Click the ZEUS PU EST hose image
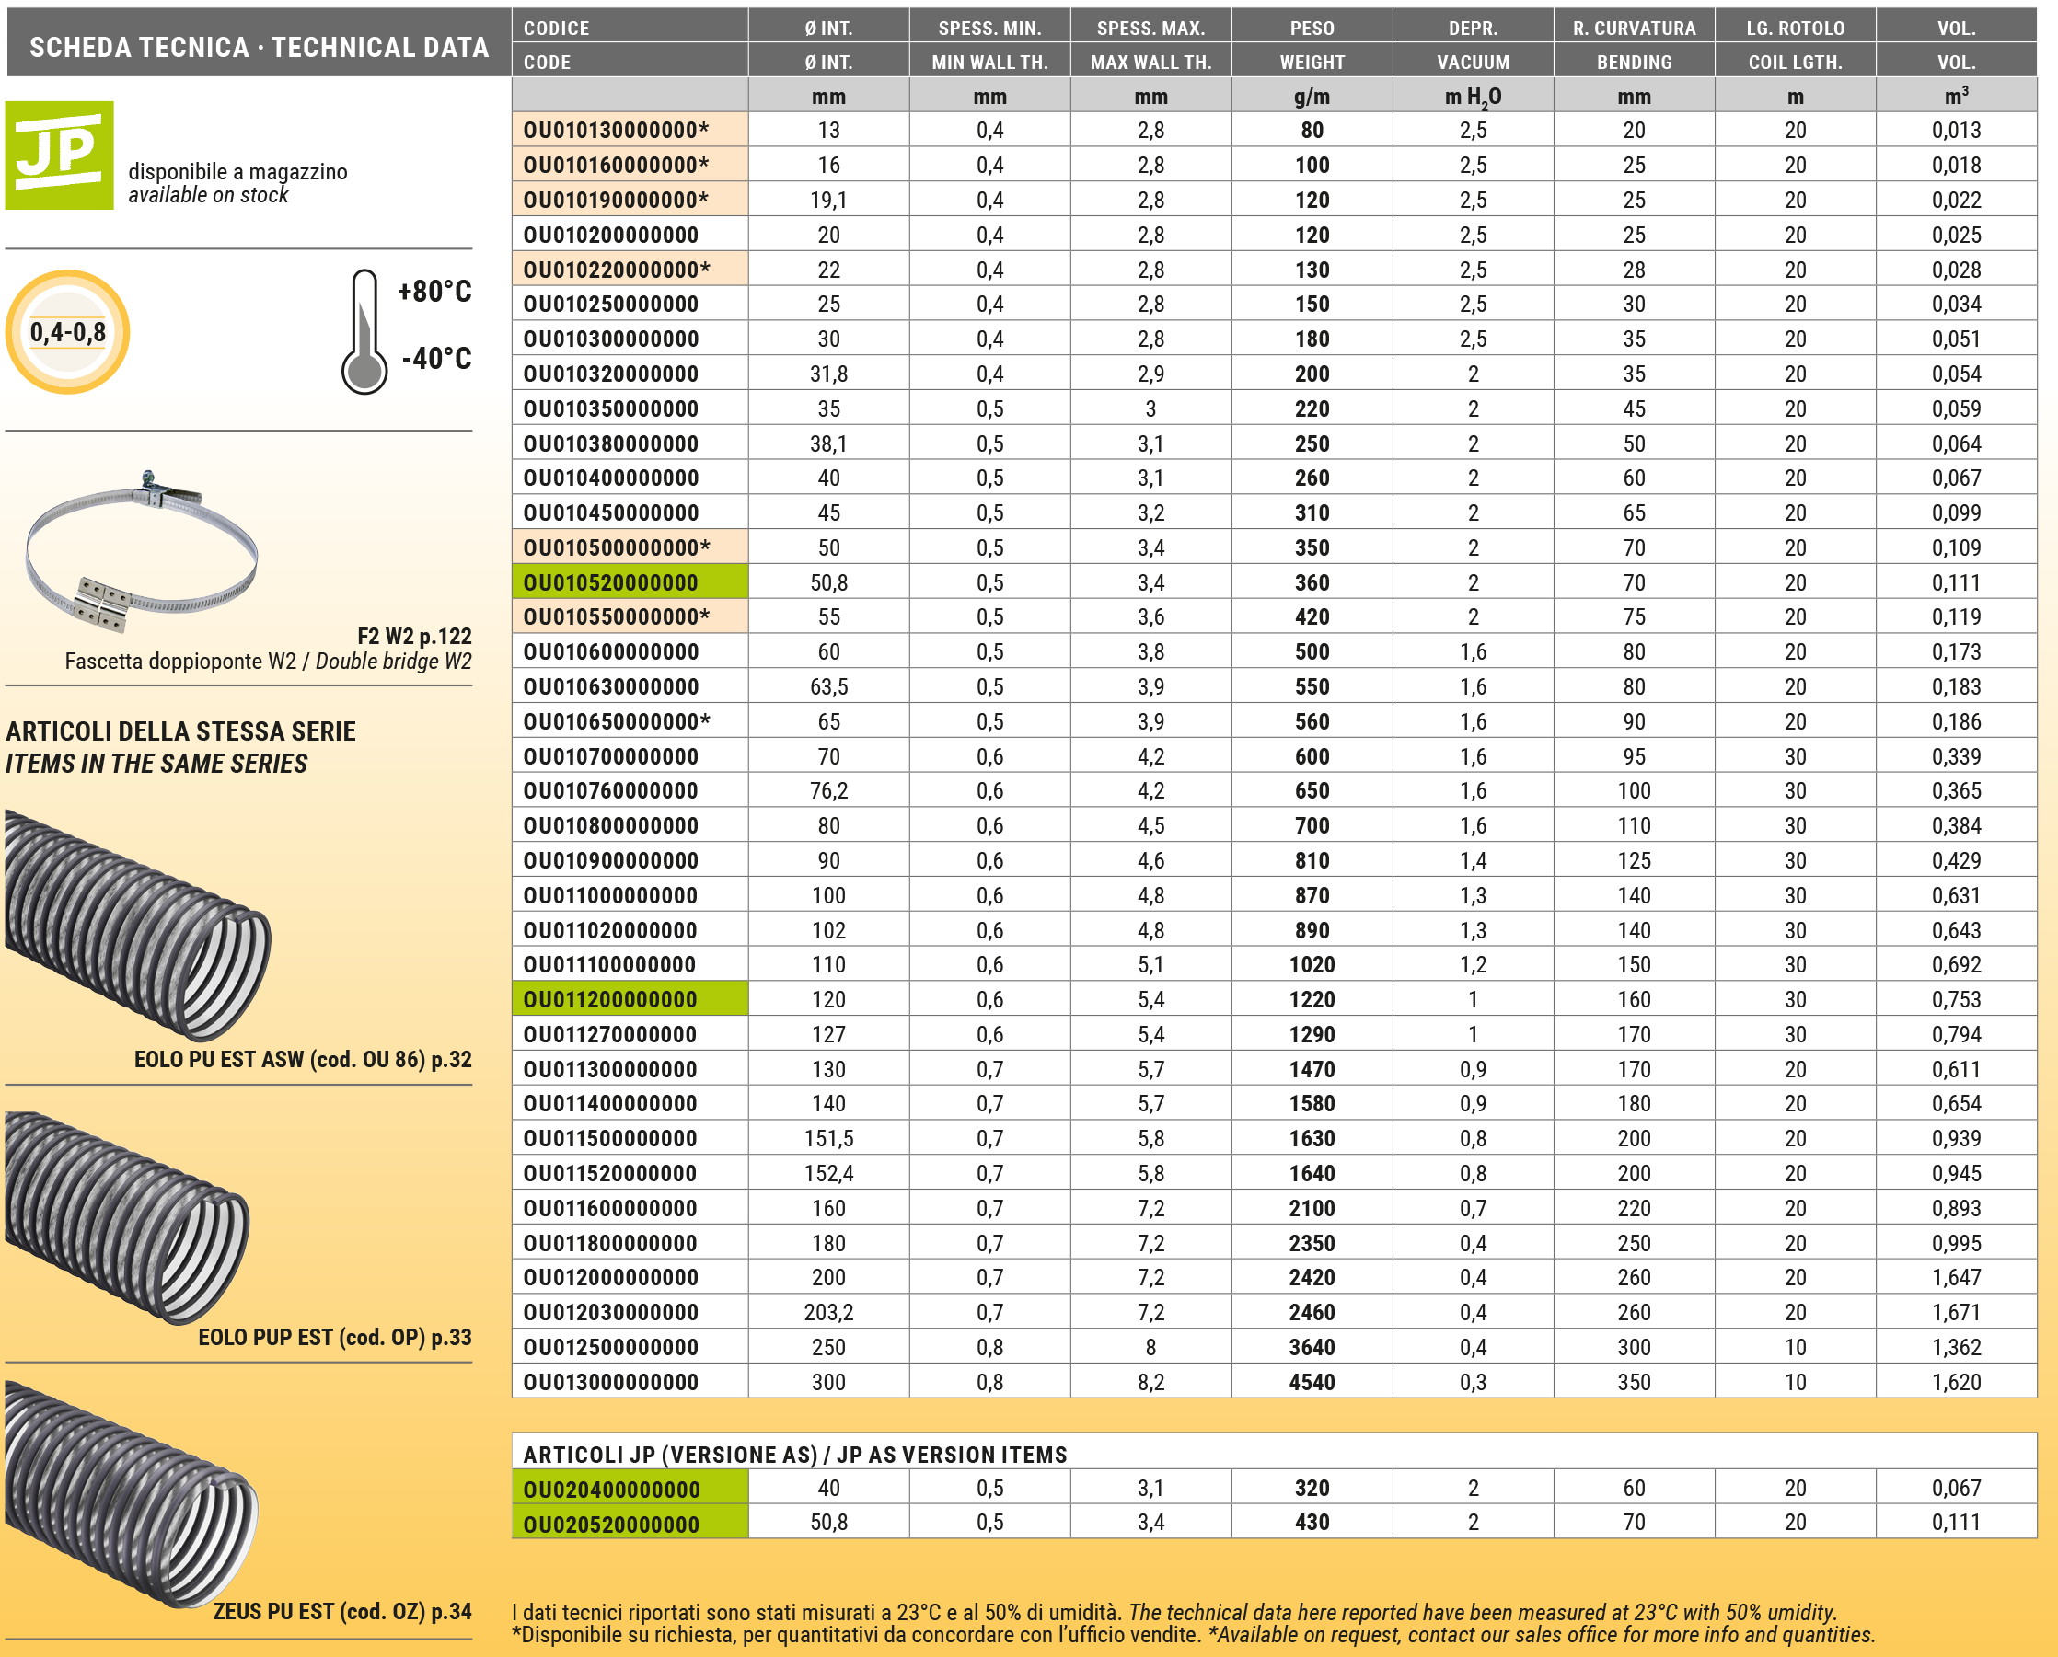The height and width of the screenshot is (1657, 2058). pos(130,1496)
